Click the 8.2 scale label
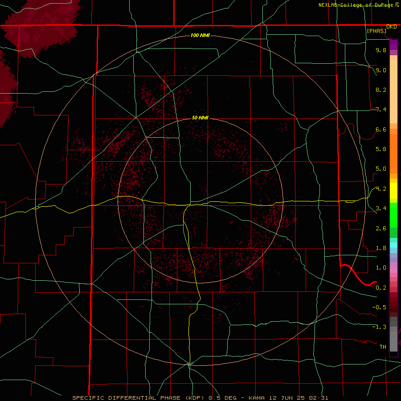Screen dimensions: 401x401 click(381, 90)
